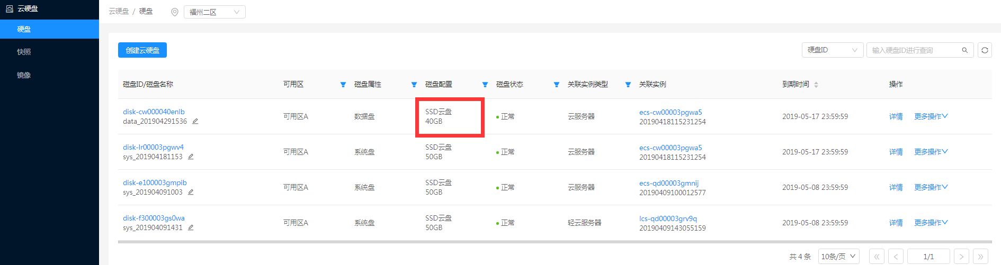Click 详情 for disk-e100003gmpib
The image size is (1001, 265).
point(896,187)
